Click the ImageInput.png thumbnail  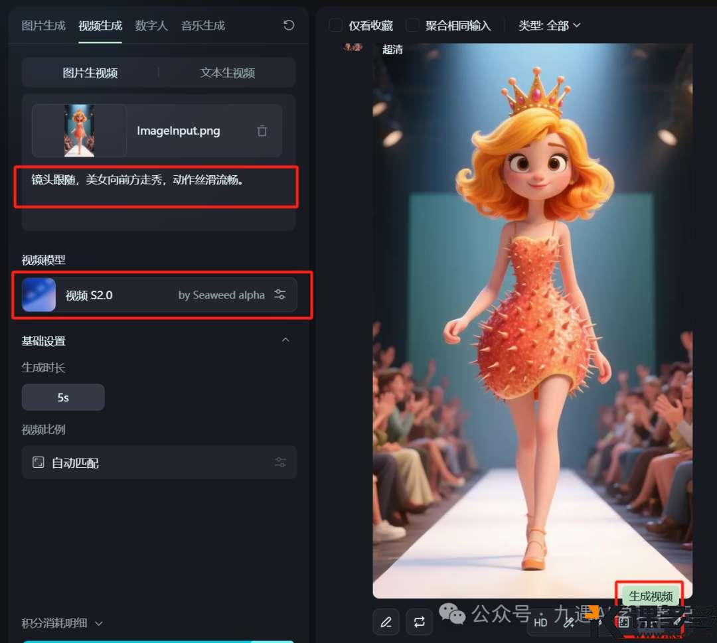point(79,131)
